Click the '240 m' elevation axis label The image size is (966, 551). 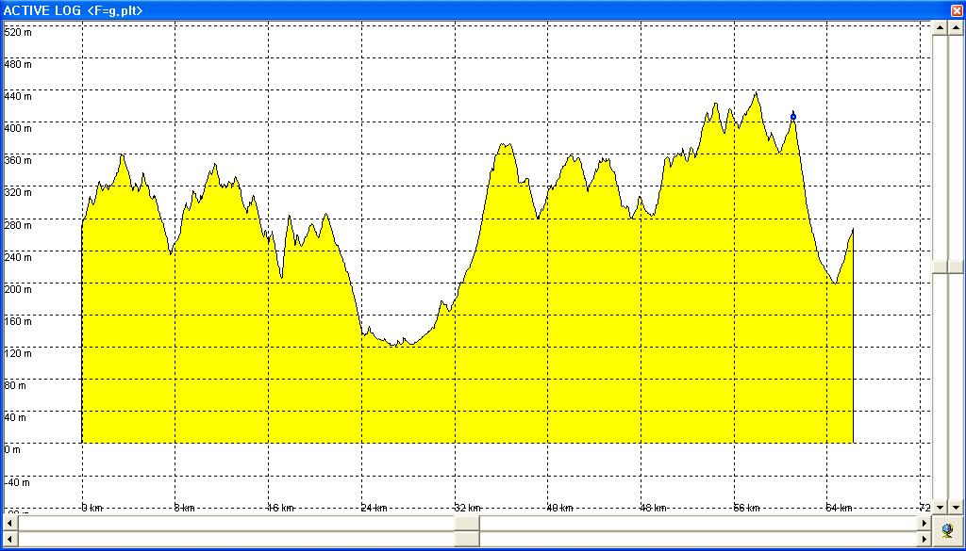(17, 256)
